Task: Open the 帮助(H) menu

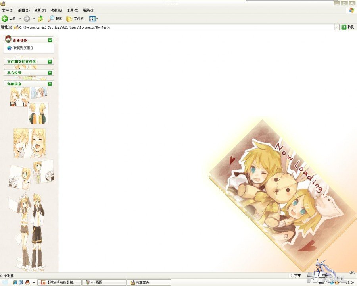Action: [x=88, y=10]
